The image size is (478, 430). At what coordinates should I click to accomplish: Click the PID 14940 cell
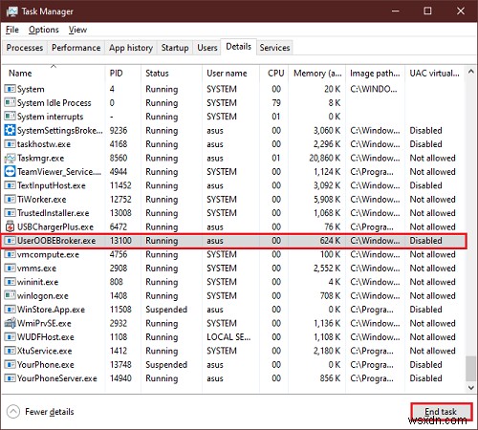120,378
